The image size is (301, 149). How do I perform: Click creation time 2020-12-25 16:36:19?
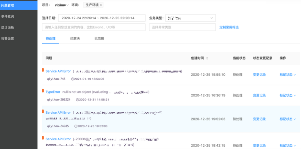click(208, 95)
